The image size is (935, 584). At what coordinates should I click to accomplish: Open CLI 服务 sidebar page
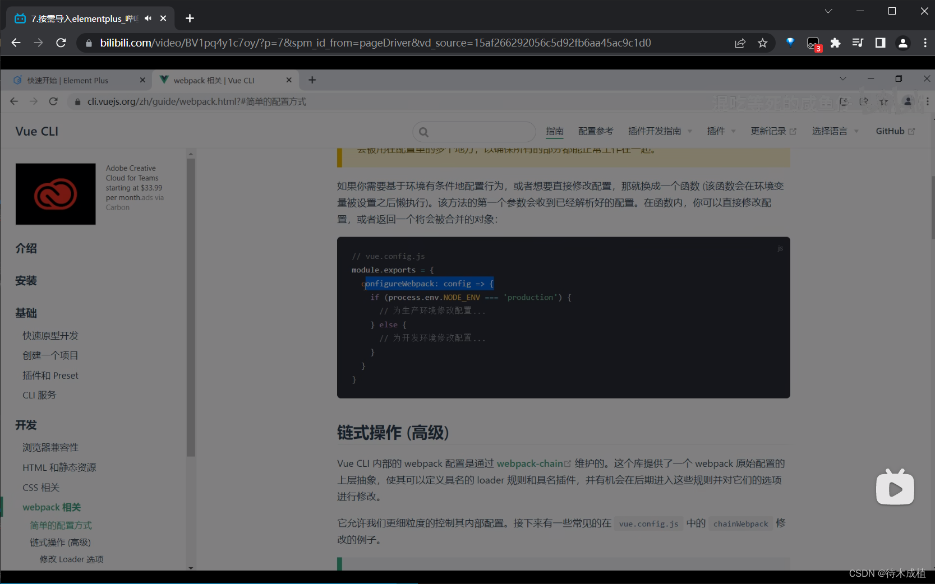pos(39,395)
